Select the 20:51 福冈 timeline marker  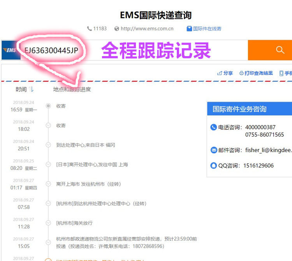(48, 145)
